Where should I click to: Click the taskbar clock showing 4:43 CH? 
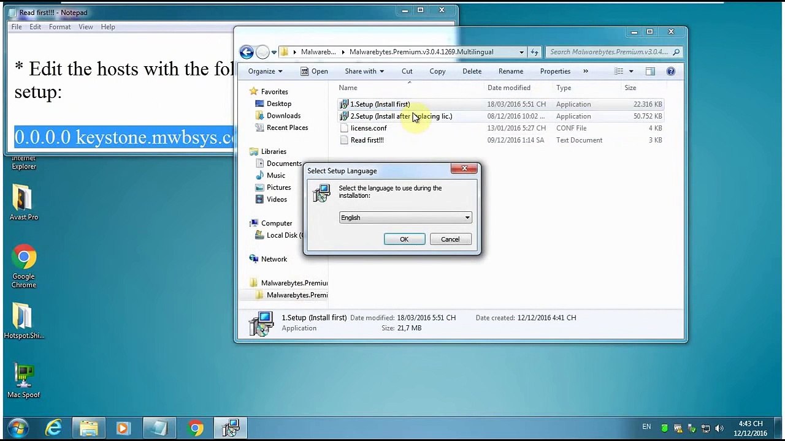click(751, 428)
